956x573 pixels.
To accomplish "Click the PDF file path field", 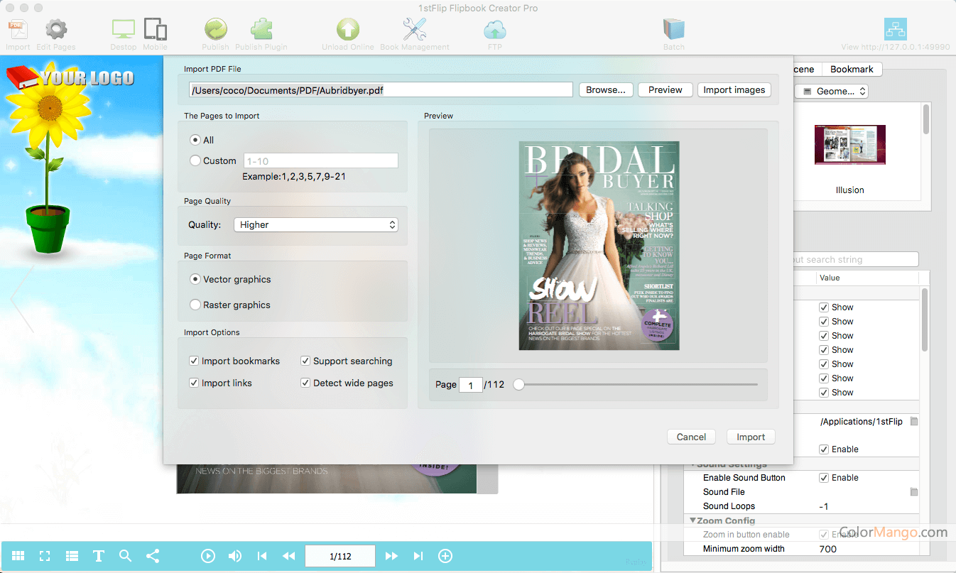I will point(381,89).
